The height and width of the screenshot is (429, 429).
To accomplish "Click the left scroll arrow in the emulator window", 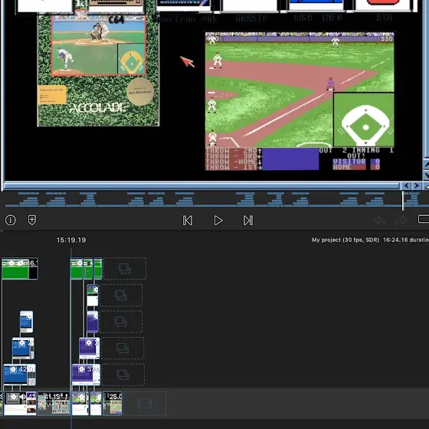I will click(x=406, y=185).
